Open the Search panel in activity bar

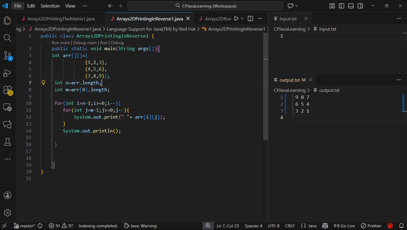tap(7, 38)
